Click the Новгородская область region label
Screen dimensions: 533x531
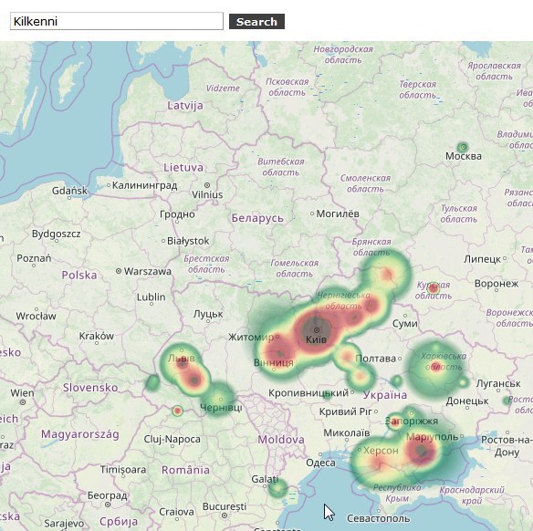(x=343, y=55)
